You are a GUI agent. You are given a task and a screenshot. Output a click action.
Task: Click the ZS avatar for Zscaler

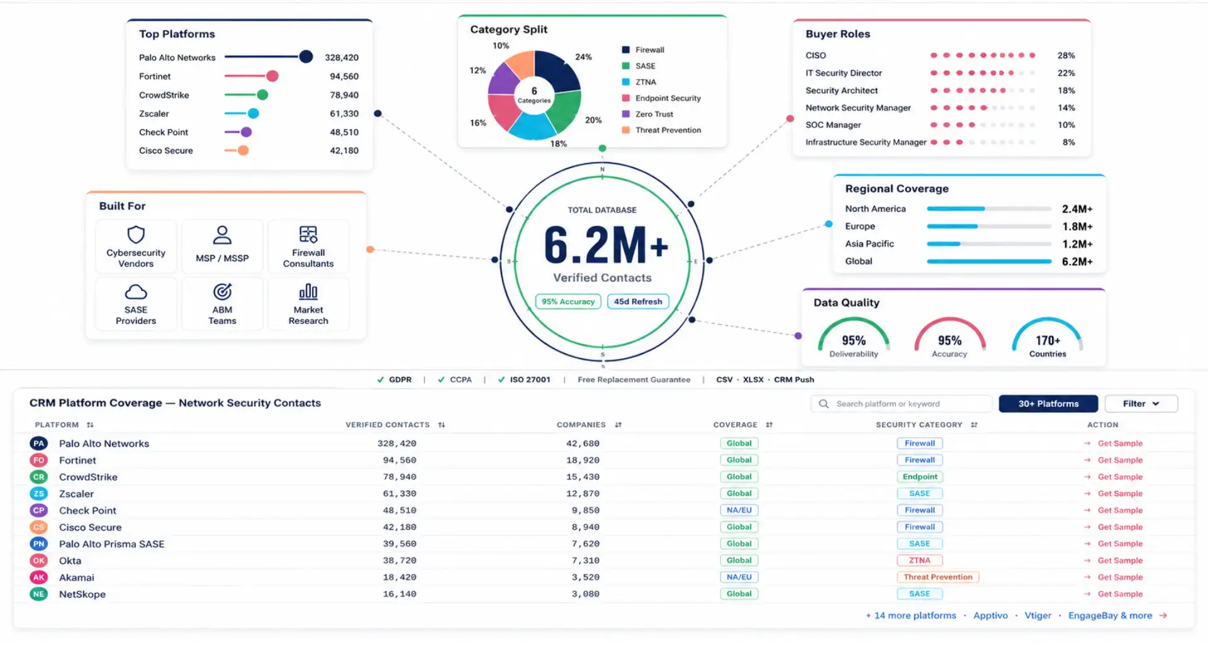[x=39, y=494]
